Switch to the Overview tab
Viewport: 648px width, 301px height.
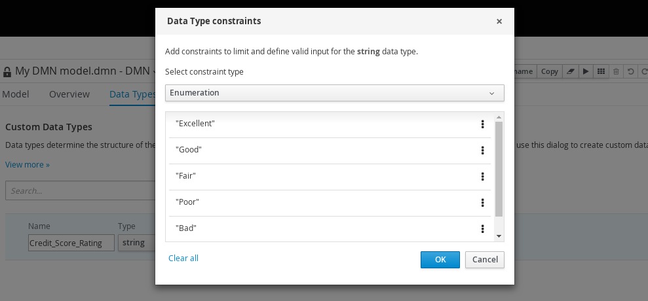click(69, 94)
